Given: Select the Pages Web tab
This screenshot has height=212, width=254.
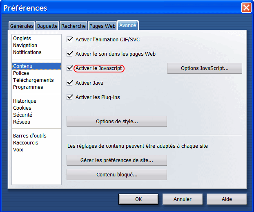Looking at the screenshot, I should click(102, 26).
